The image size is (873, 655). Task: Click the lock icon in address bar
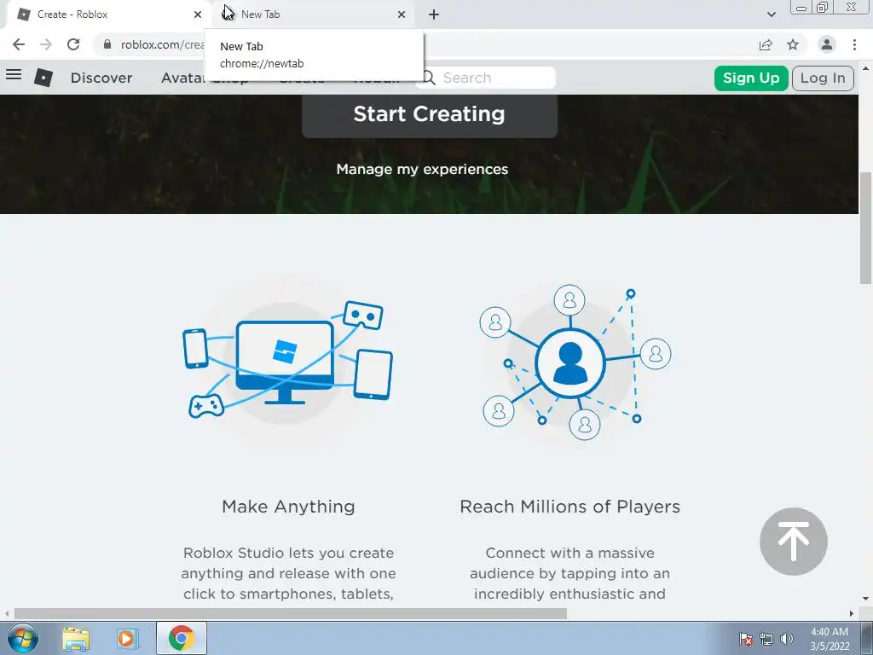(107, 44)
